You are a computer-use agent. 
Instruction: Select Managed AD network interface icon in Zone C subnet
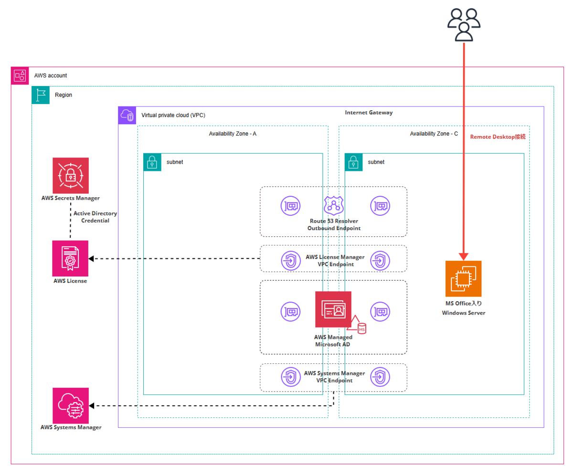380,311
